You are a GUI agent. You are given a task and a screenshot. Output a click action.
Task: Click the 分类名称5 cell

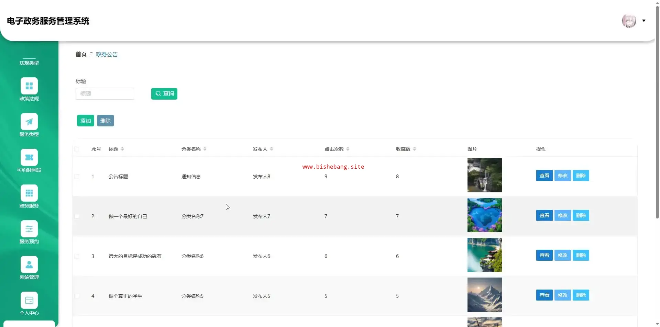click(192, 296)
